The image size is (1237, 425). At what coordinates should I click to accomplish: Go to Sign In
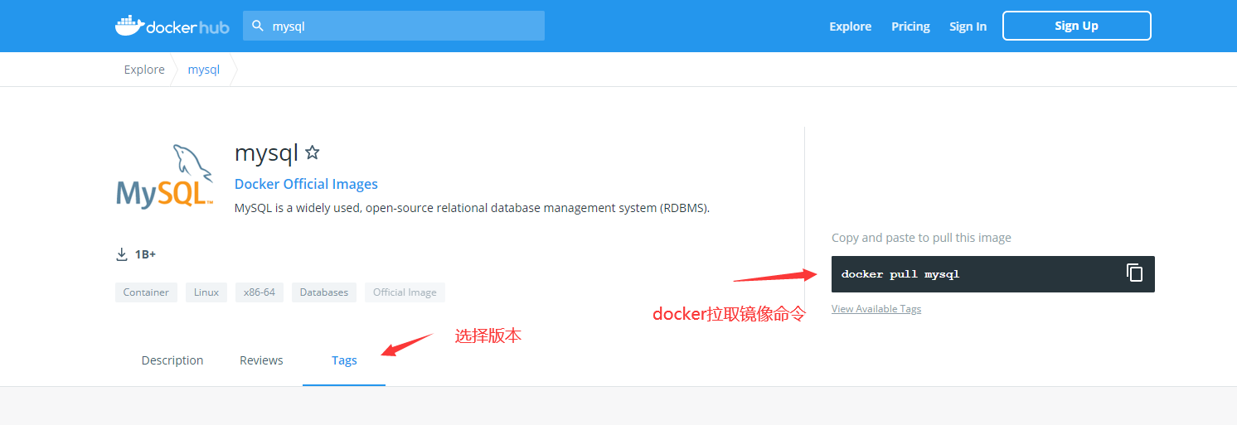(968, 27)
